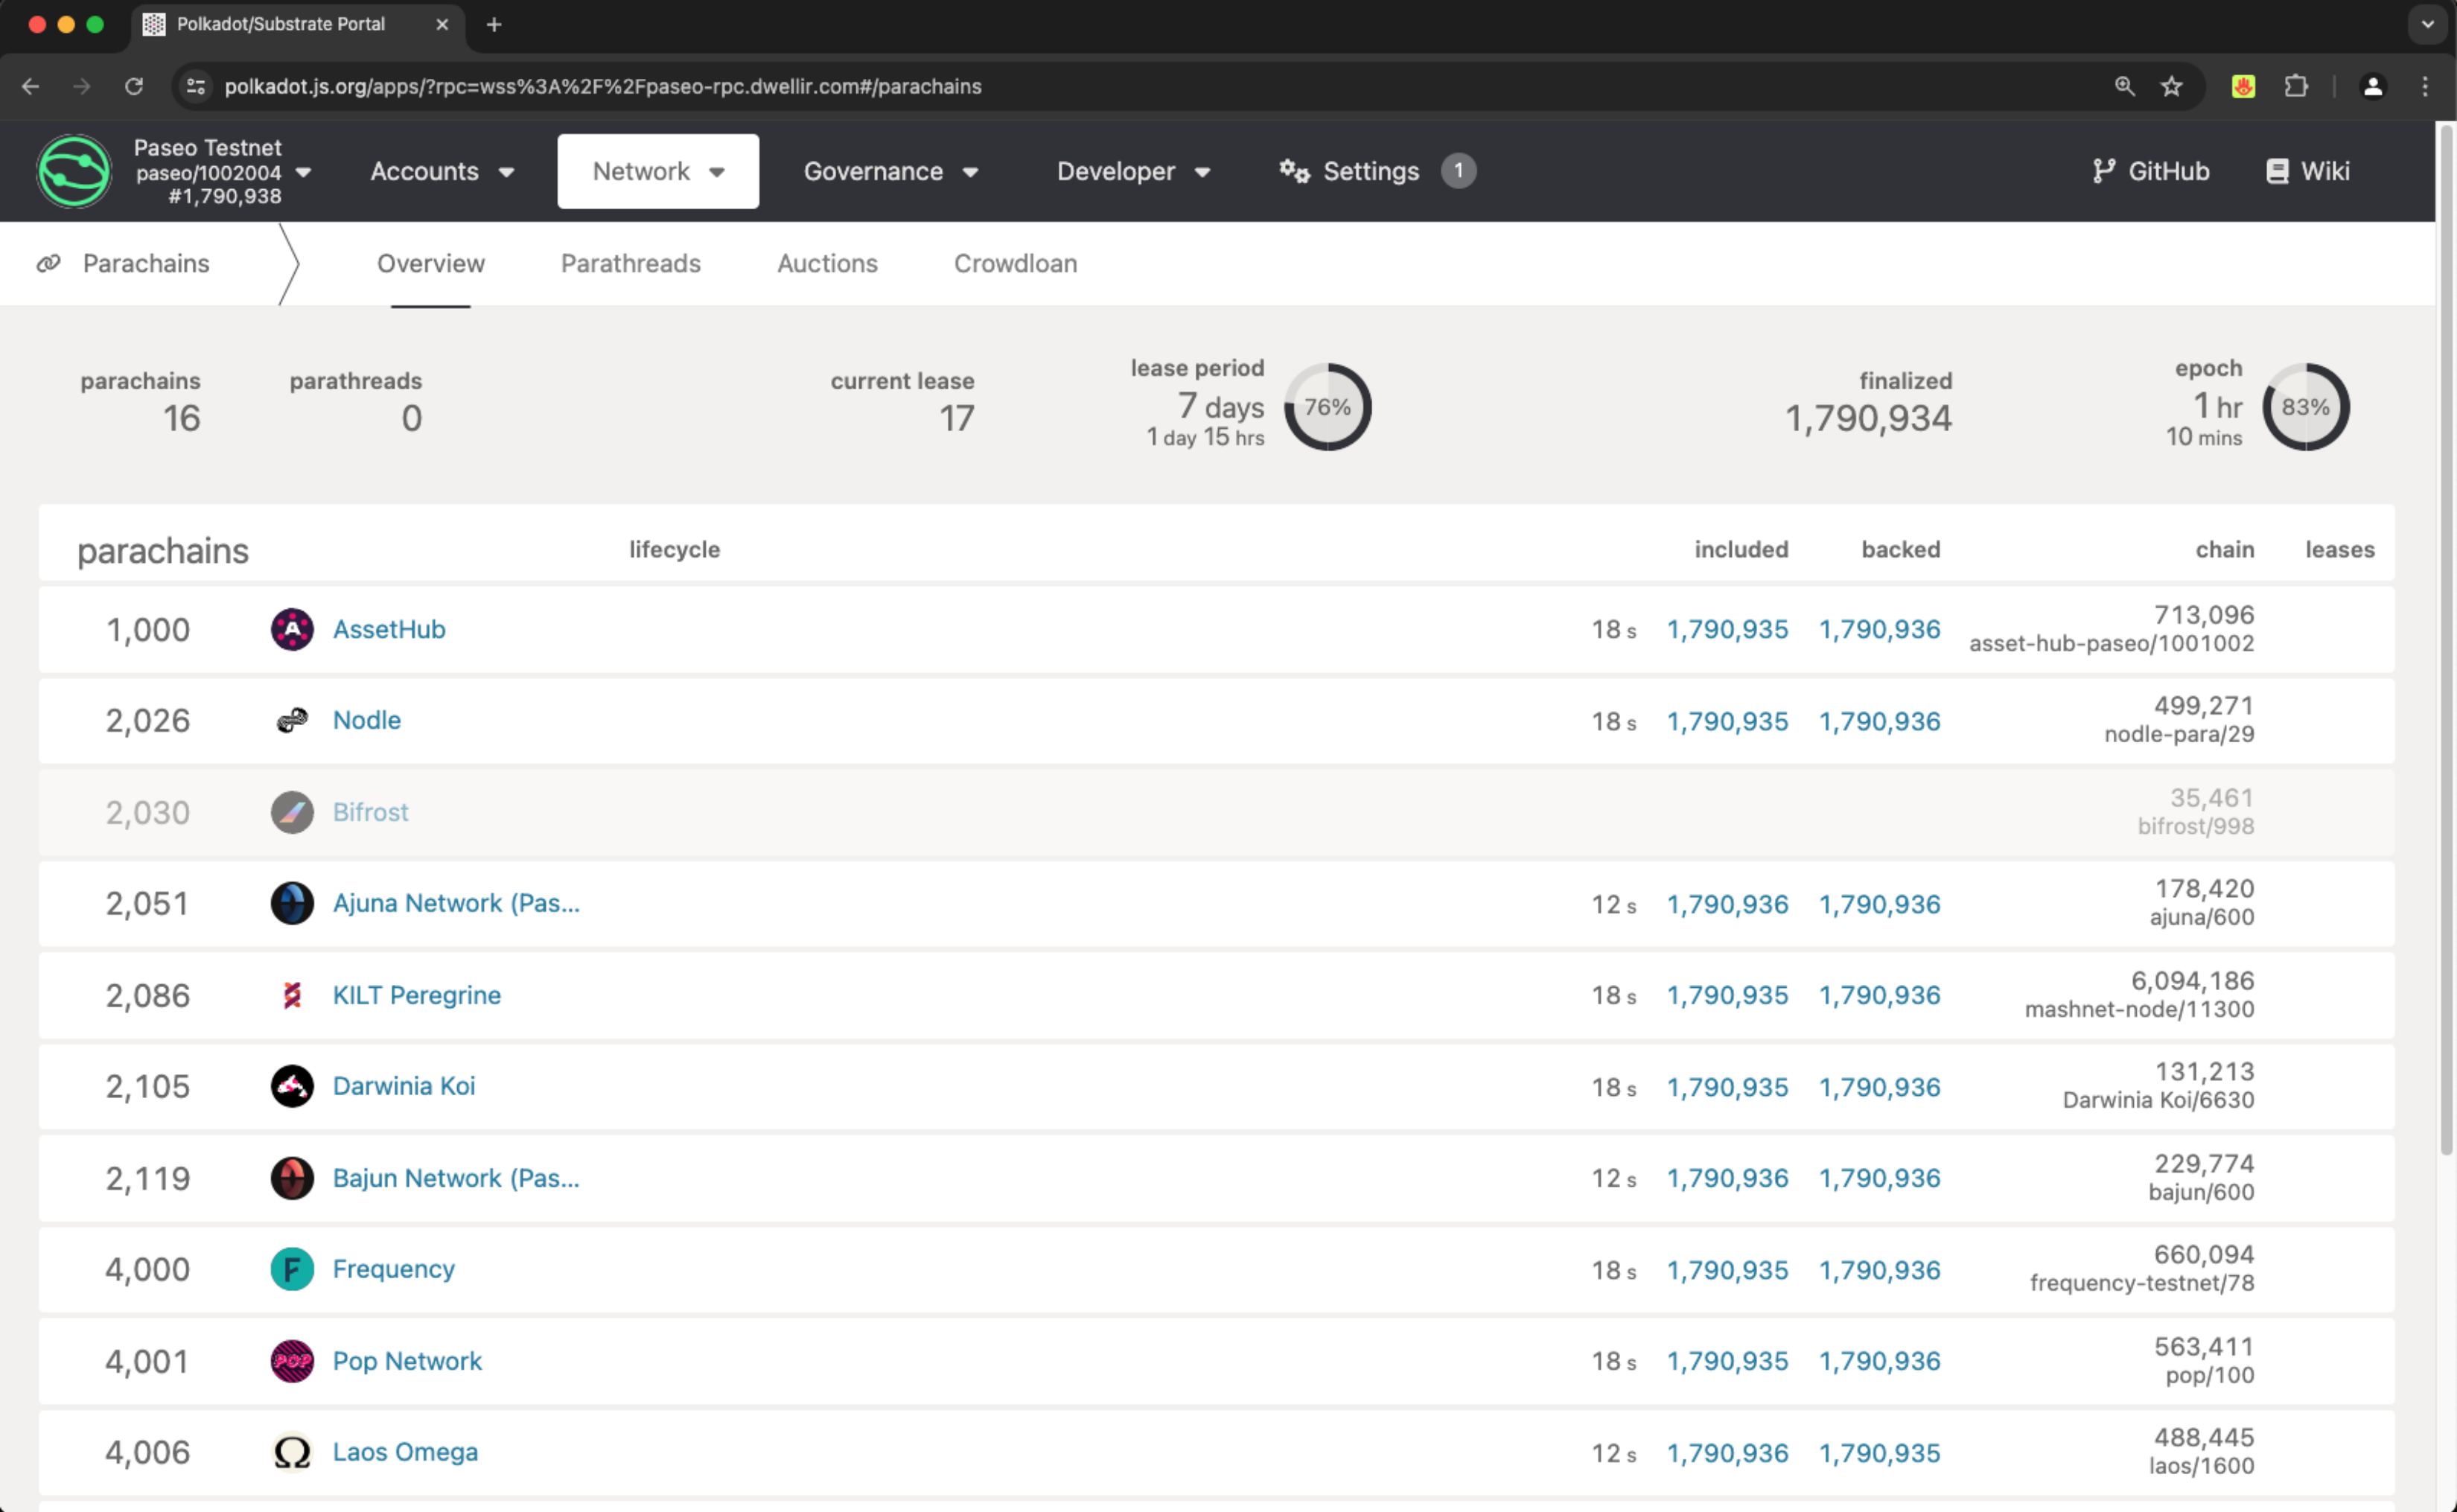The height and width of the screenshot is (1512, 2457).
Task: Click the Ajuna Network icon
Action: (x=292, y=903)
